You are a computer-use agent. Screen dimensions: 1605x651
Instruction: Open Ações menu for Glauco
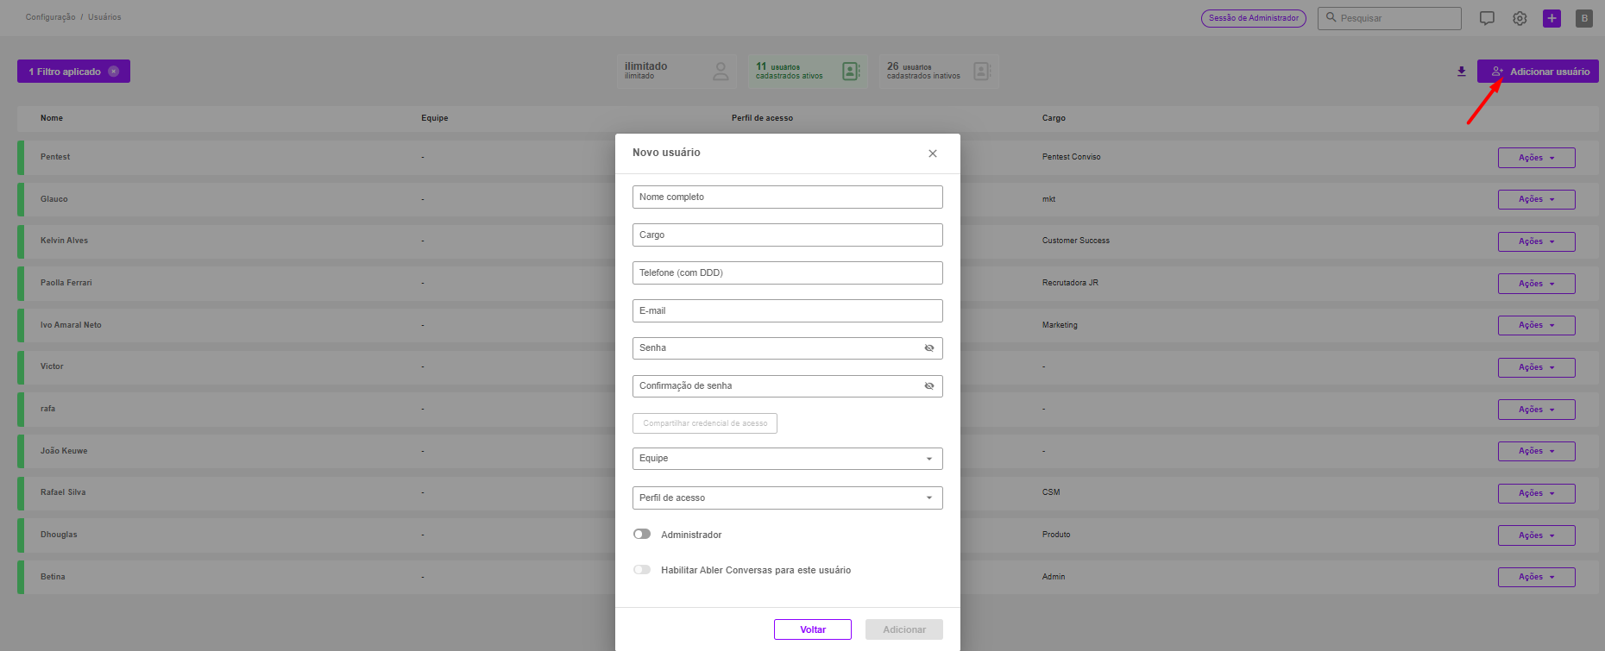tap(1536, 199)
